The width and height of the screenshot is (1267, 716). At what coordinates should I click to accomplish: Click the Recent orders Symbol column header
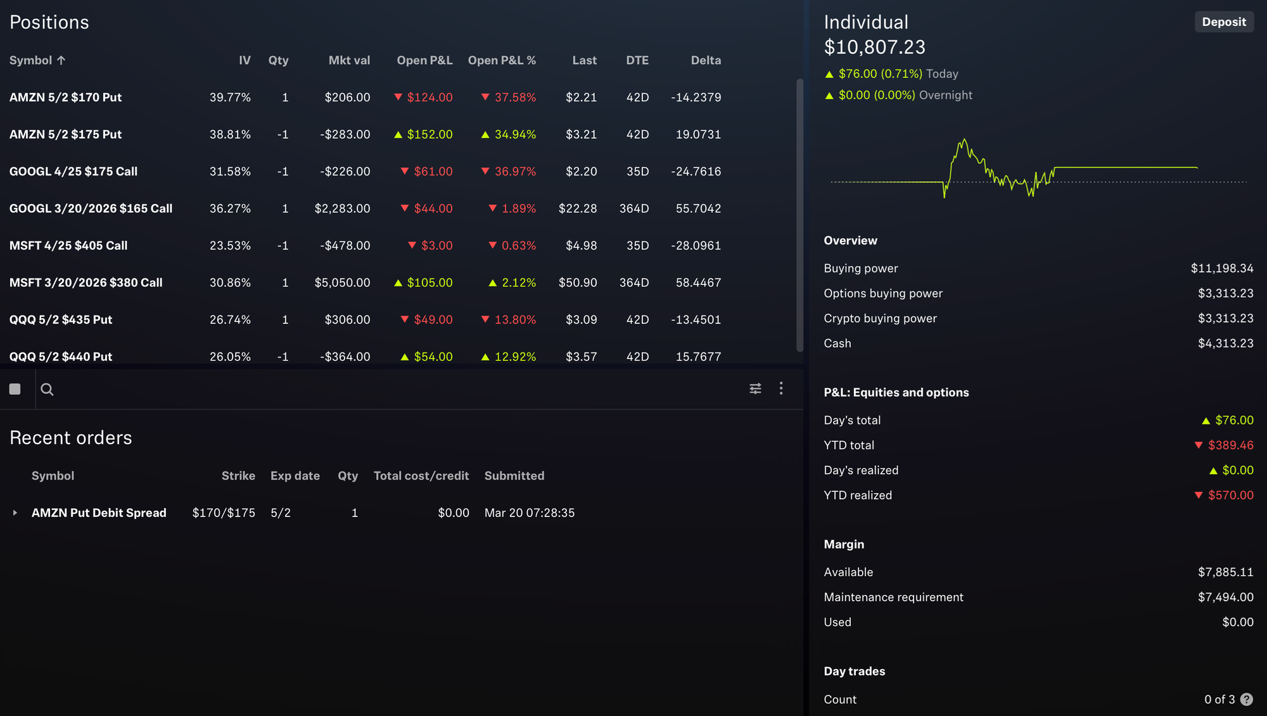[x=53, y=476]
